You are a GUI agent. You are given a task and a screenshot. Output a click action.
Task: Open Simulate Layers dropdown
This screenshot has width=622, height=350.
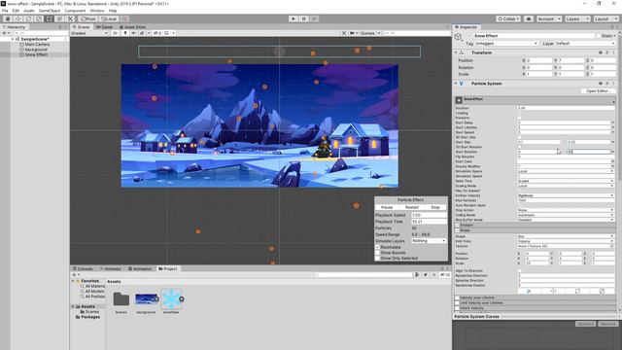pyautogui.click(x=429, y=241)
